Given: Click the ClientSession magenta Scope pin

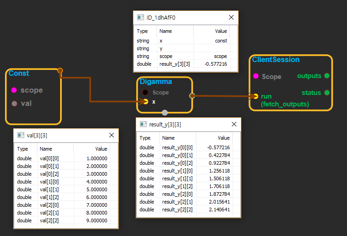Looking at the screenshot, I should [255, 77].
